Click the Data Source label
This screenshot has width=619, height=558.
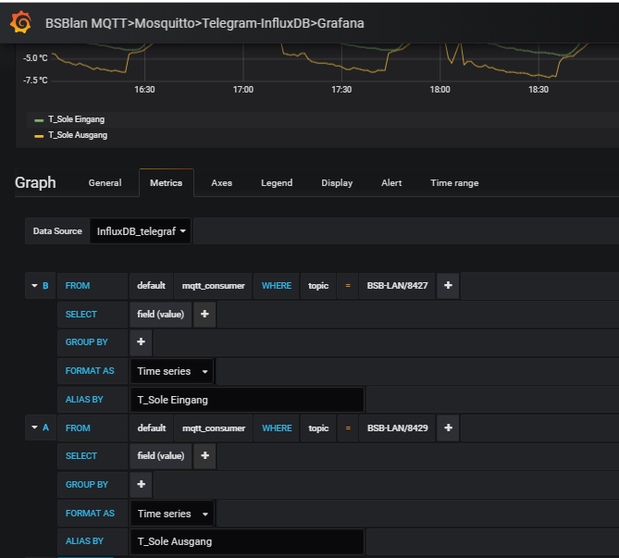coord(57,231)
